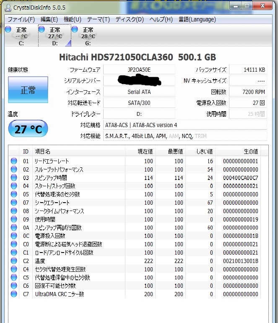Click row name UltraDMA CRC エラー数

point(60,294)
